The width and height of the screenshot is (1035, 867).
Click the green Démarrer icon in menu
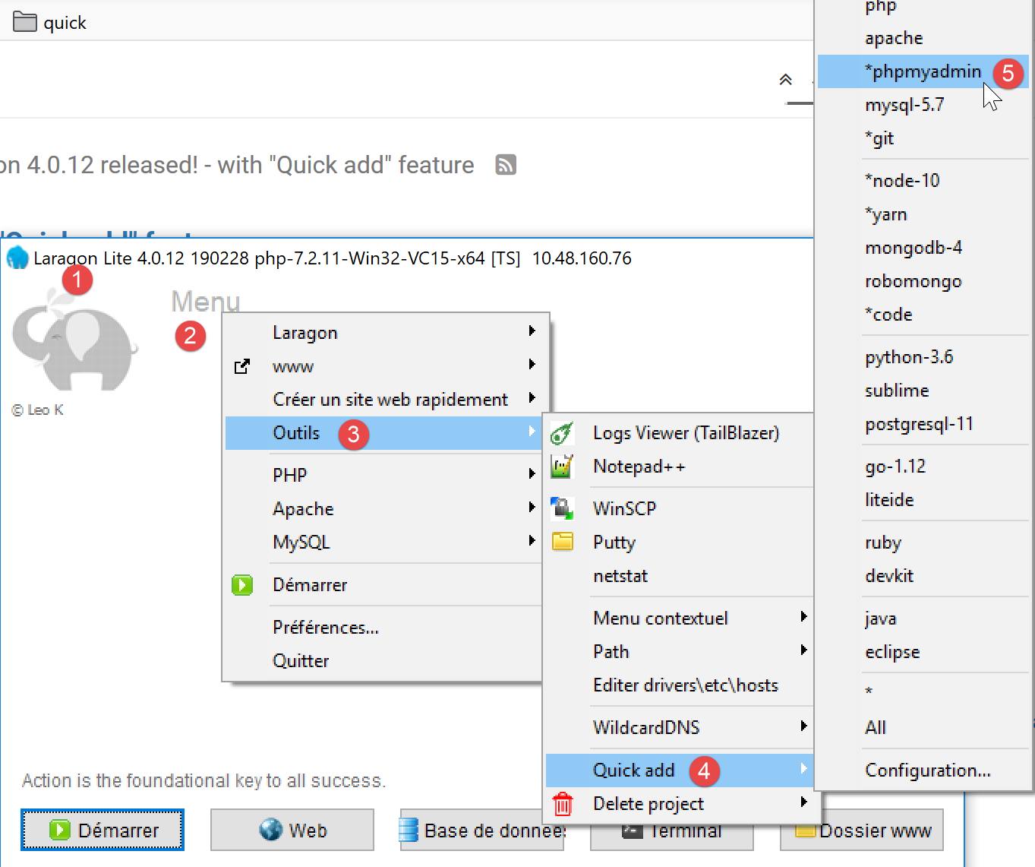242,585
